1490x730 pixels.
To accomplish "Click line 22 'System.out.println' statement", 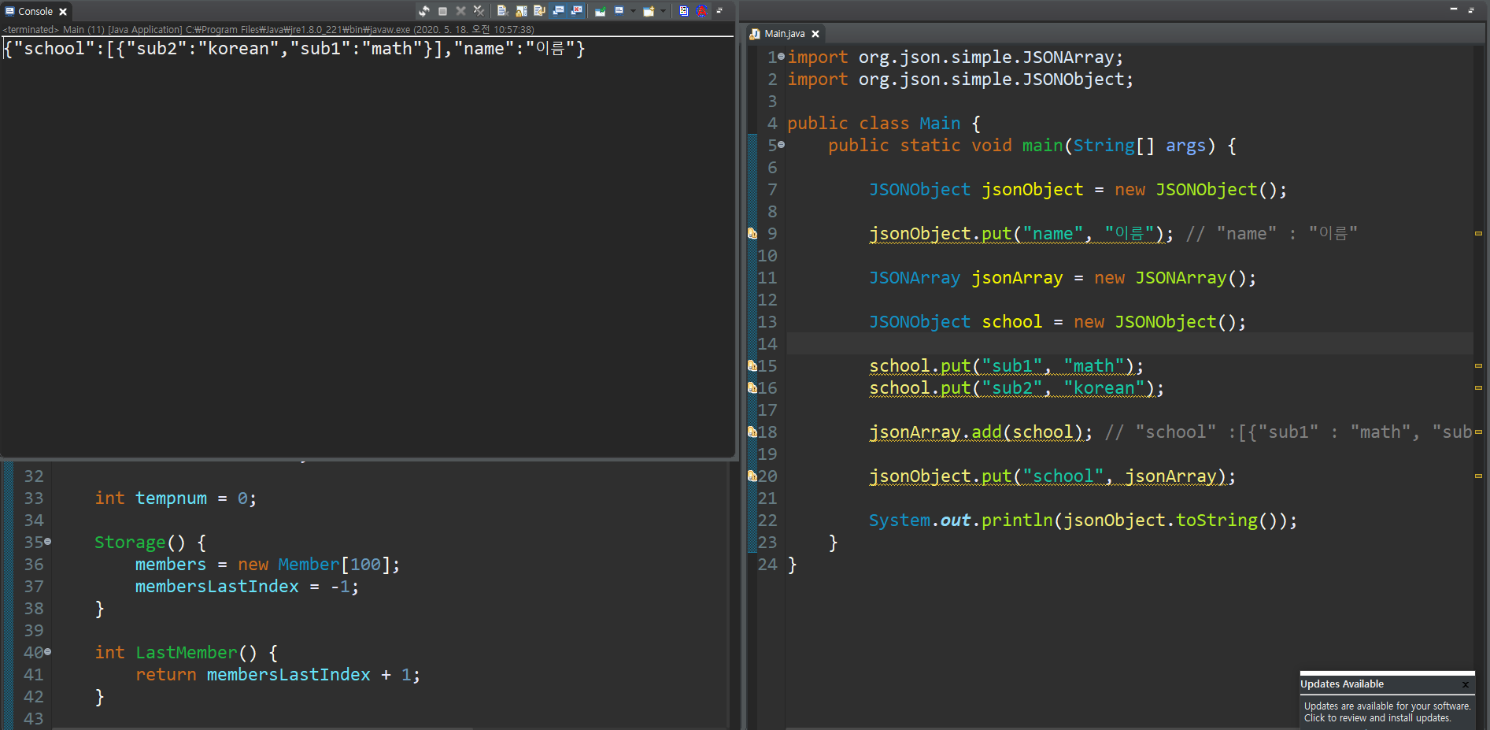I will tap(1082, 520).
